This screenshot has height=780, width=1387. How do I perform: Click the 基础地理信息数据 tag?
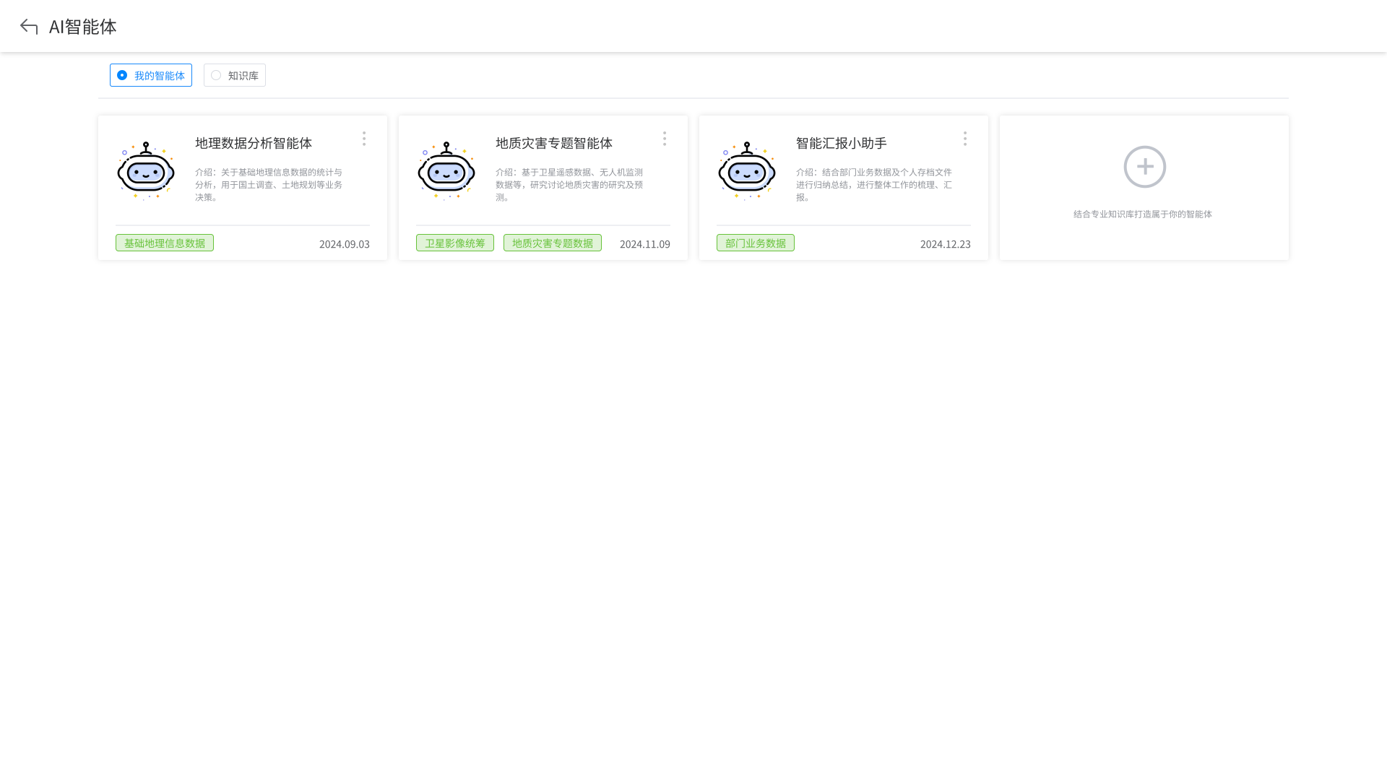(165, 243)
